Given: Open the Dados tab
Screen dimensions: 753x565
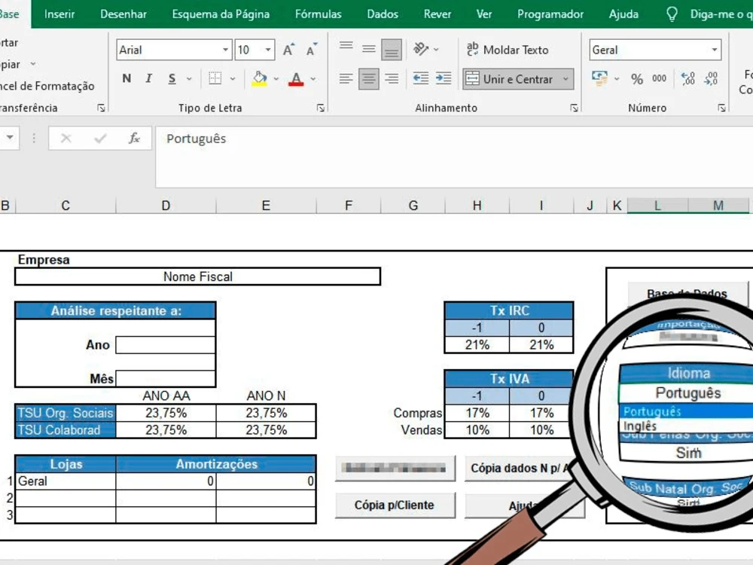Looking at the screenshot, I should pos(383,14).
